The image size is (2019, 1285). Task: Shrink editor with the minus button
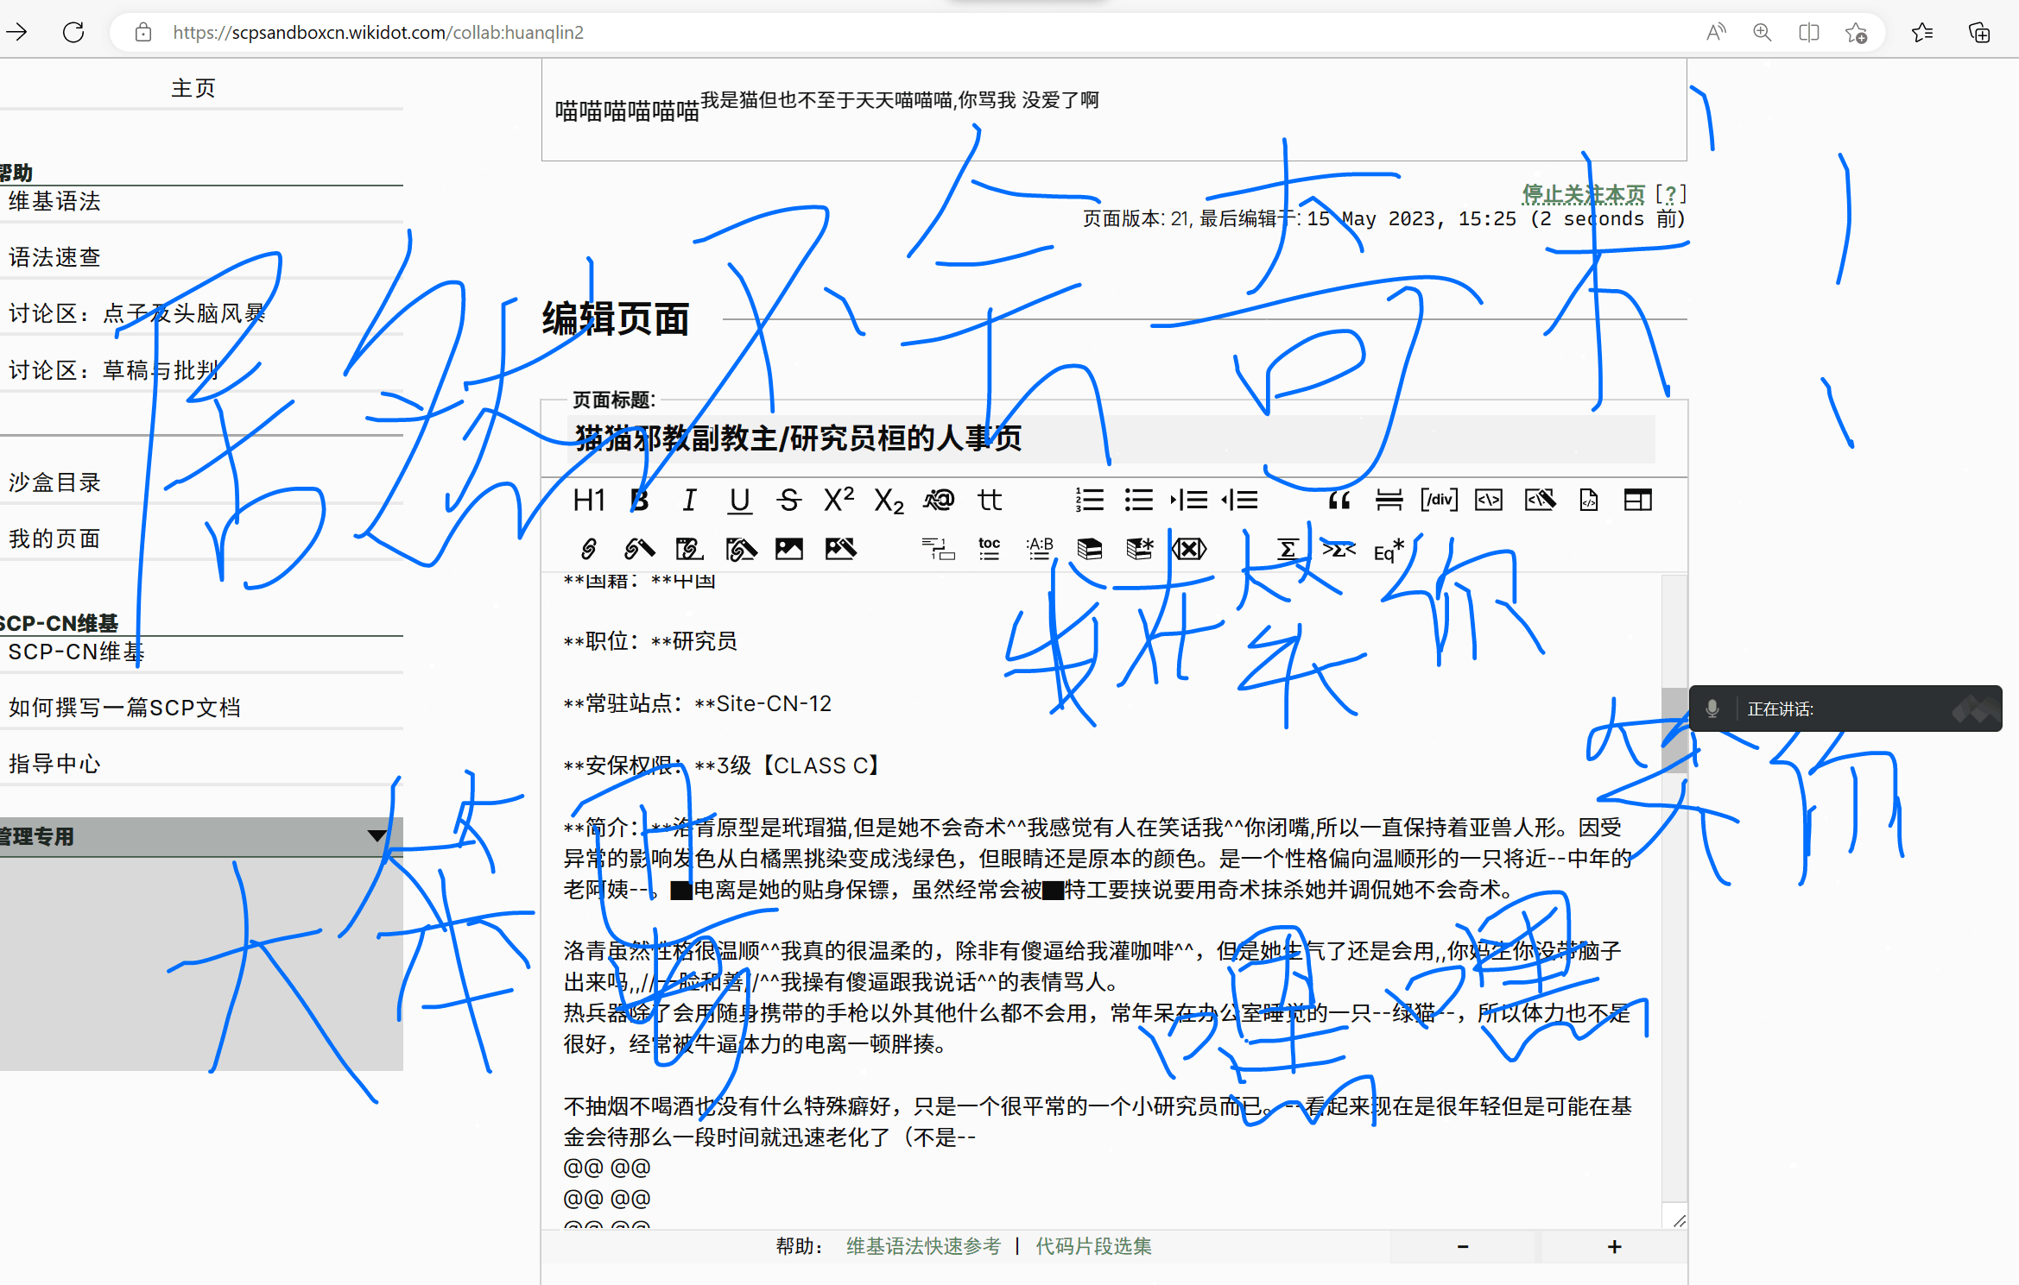[x=1463, y=1246]
